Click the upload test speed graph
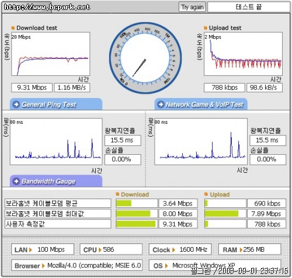Image resolution: width=292 pixels, height=278 pixels. (x=243, y=54)
